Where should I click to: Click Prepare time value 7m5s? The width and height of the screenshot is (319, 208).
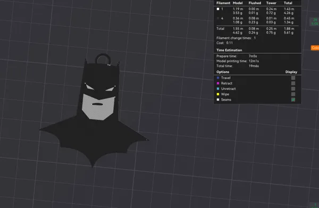[253, 56]
